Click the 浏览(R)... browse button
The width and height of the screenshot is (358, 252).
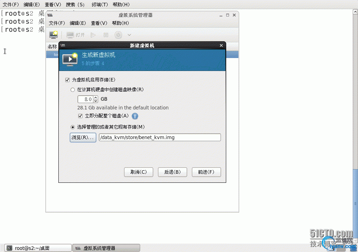point(83,137)
